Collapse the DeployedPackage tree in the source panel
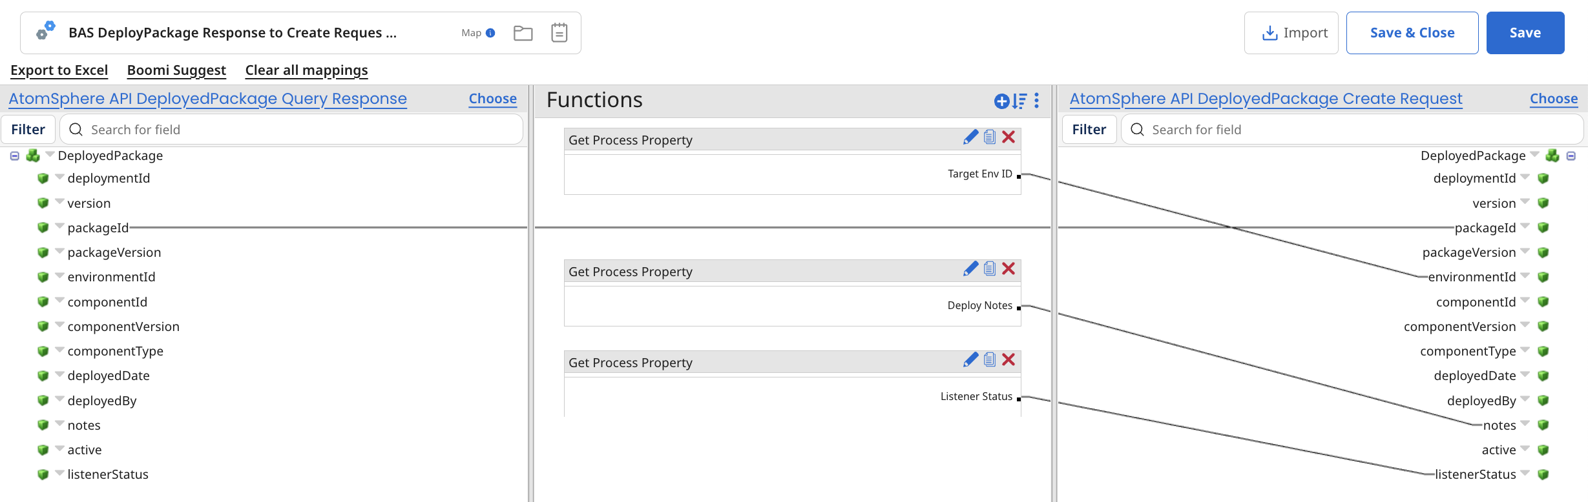 click(14, 155)
